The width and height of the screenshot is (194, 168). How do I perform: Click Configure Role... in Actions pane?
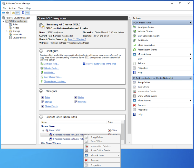coord(146,27)
